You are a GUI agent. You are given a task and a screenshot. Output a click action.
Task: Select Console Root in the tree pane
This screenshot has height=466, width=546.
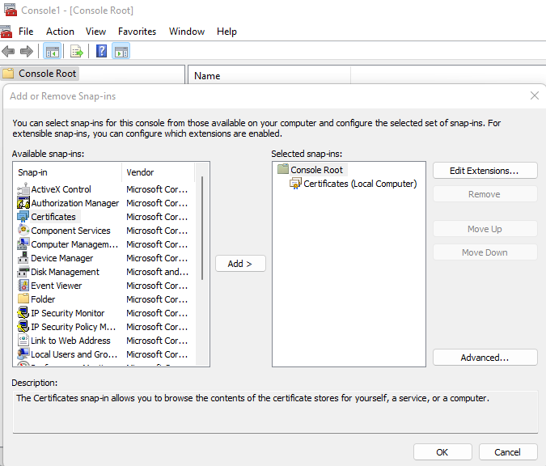pyautogui.click(x=48, y=74)
